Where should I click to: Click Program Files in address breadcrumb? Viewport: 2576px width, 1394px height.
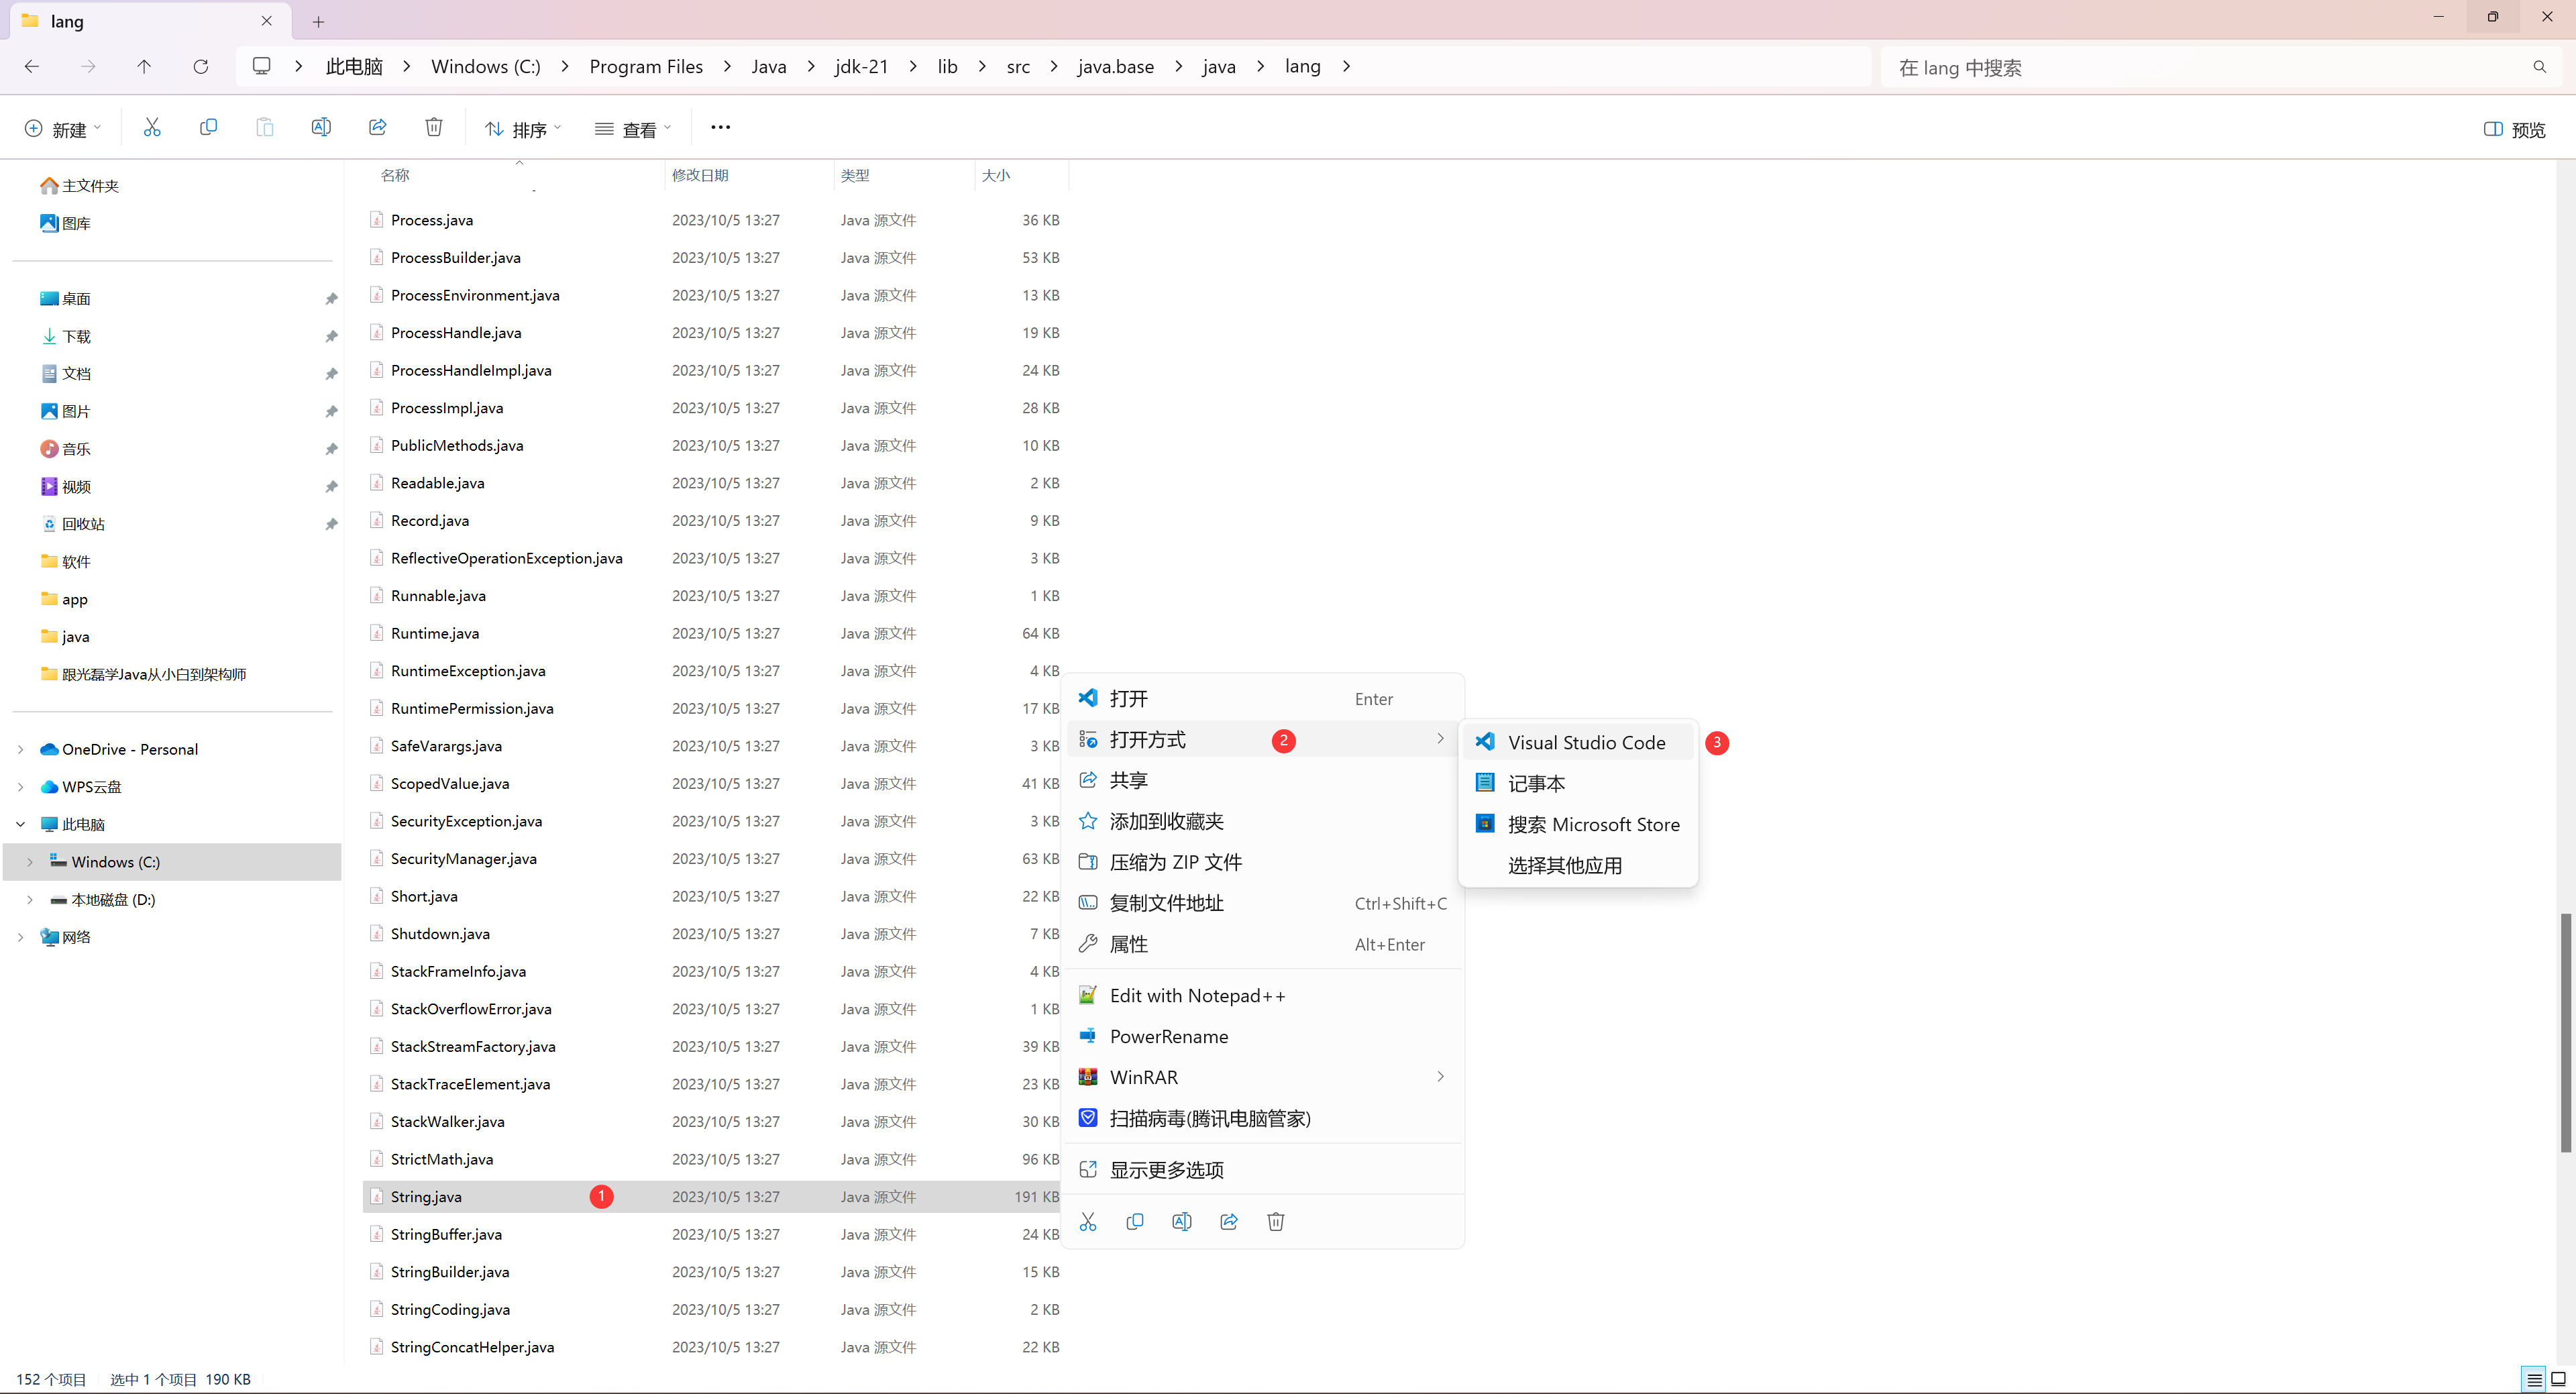[x=646, y=67]
